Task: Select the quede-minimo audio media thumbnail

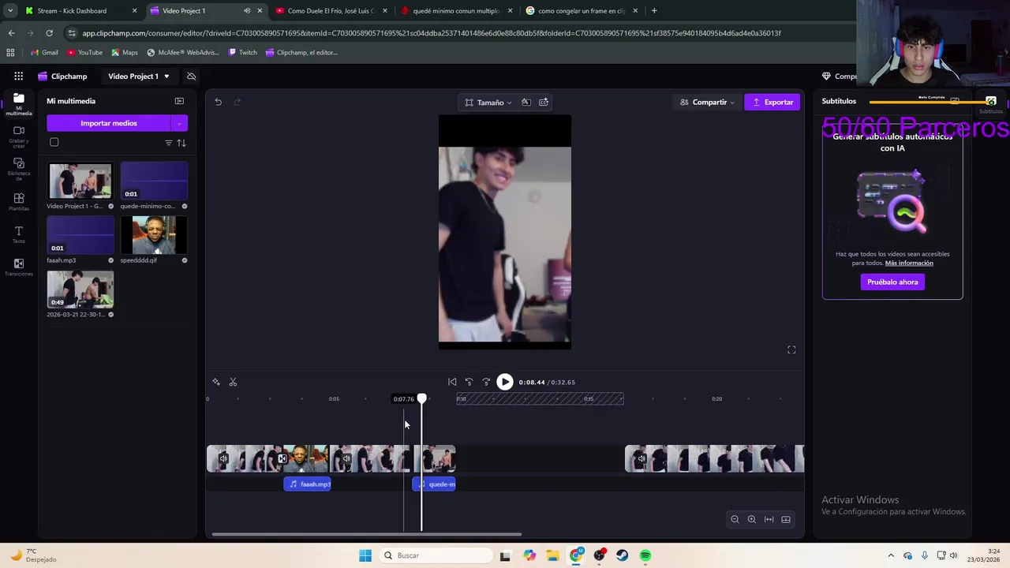Action: click(x=154, y=181)
